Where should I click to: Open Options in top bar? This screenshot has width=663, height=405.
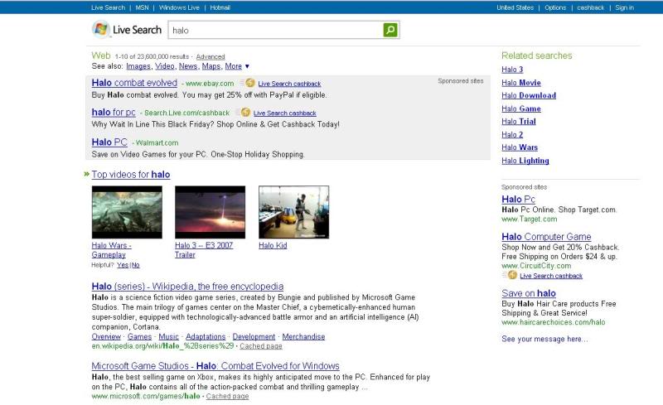555,7
